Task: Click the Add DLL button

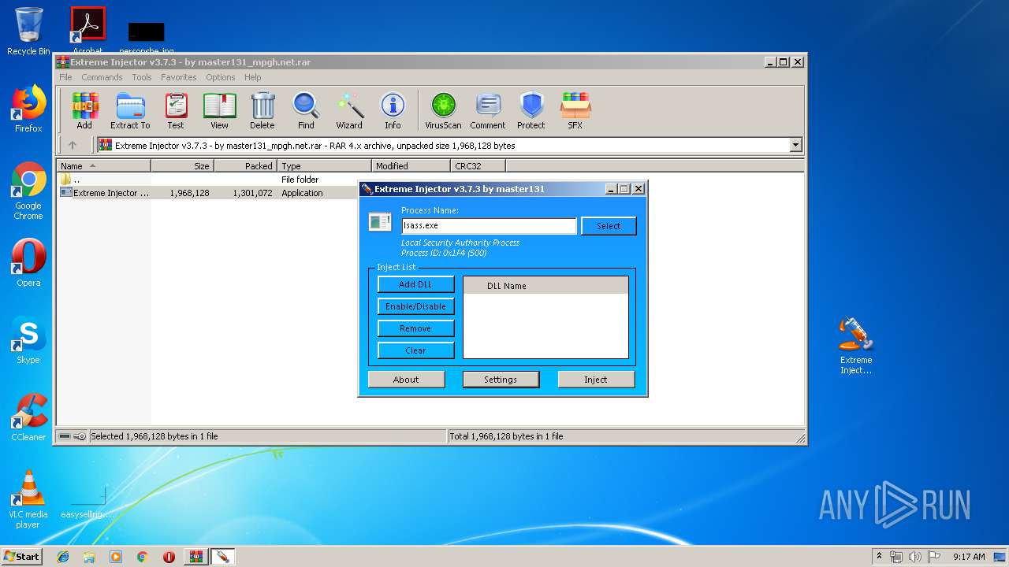Action: pos(415,284)
